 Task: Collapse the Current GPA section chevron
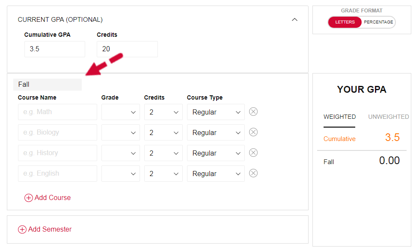[294, 20]
